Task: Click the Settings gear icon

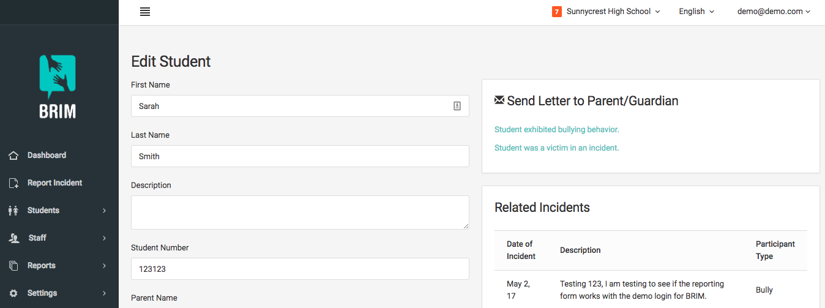Action: [x=13, y=293]
